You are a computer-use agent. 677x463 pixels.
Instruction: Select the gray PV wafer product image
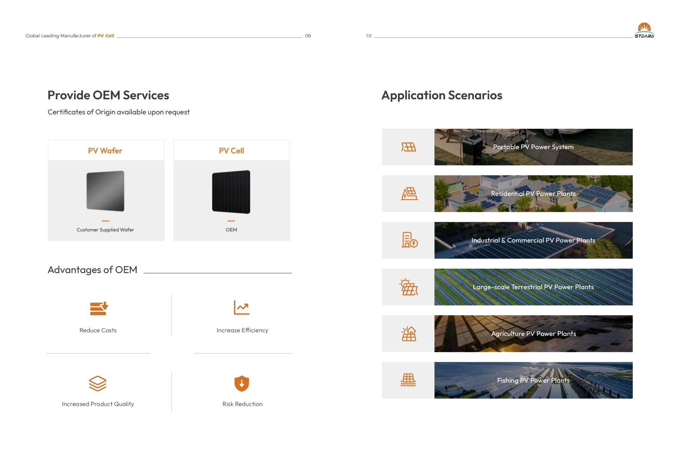(x=106, y=191)
